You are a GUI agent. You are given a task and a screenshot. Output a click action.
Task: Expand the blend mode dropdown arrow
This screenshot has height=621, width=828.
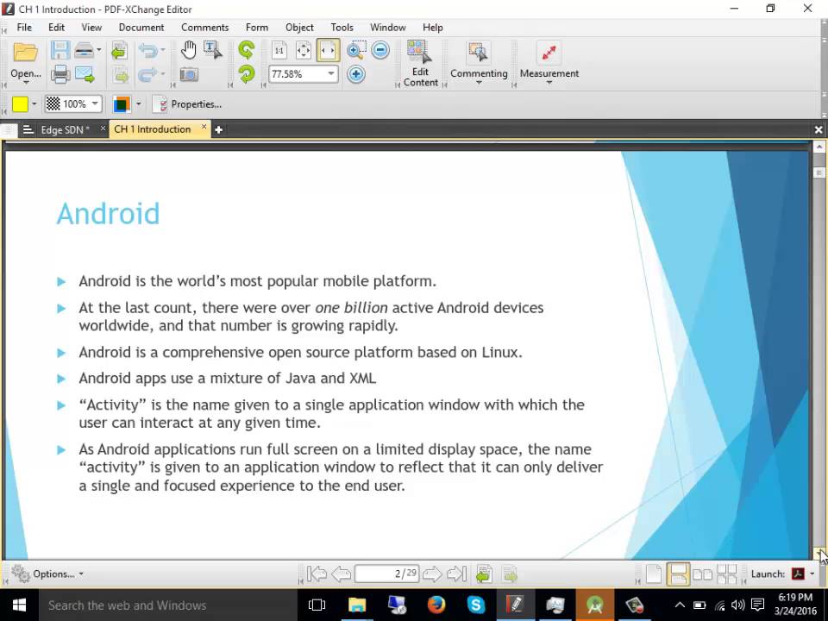(138, 104)
